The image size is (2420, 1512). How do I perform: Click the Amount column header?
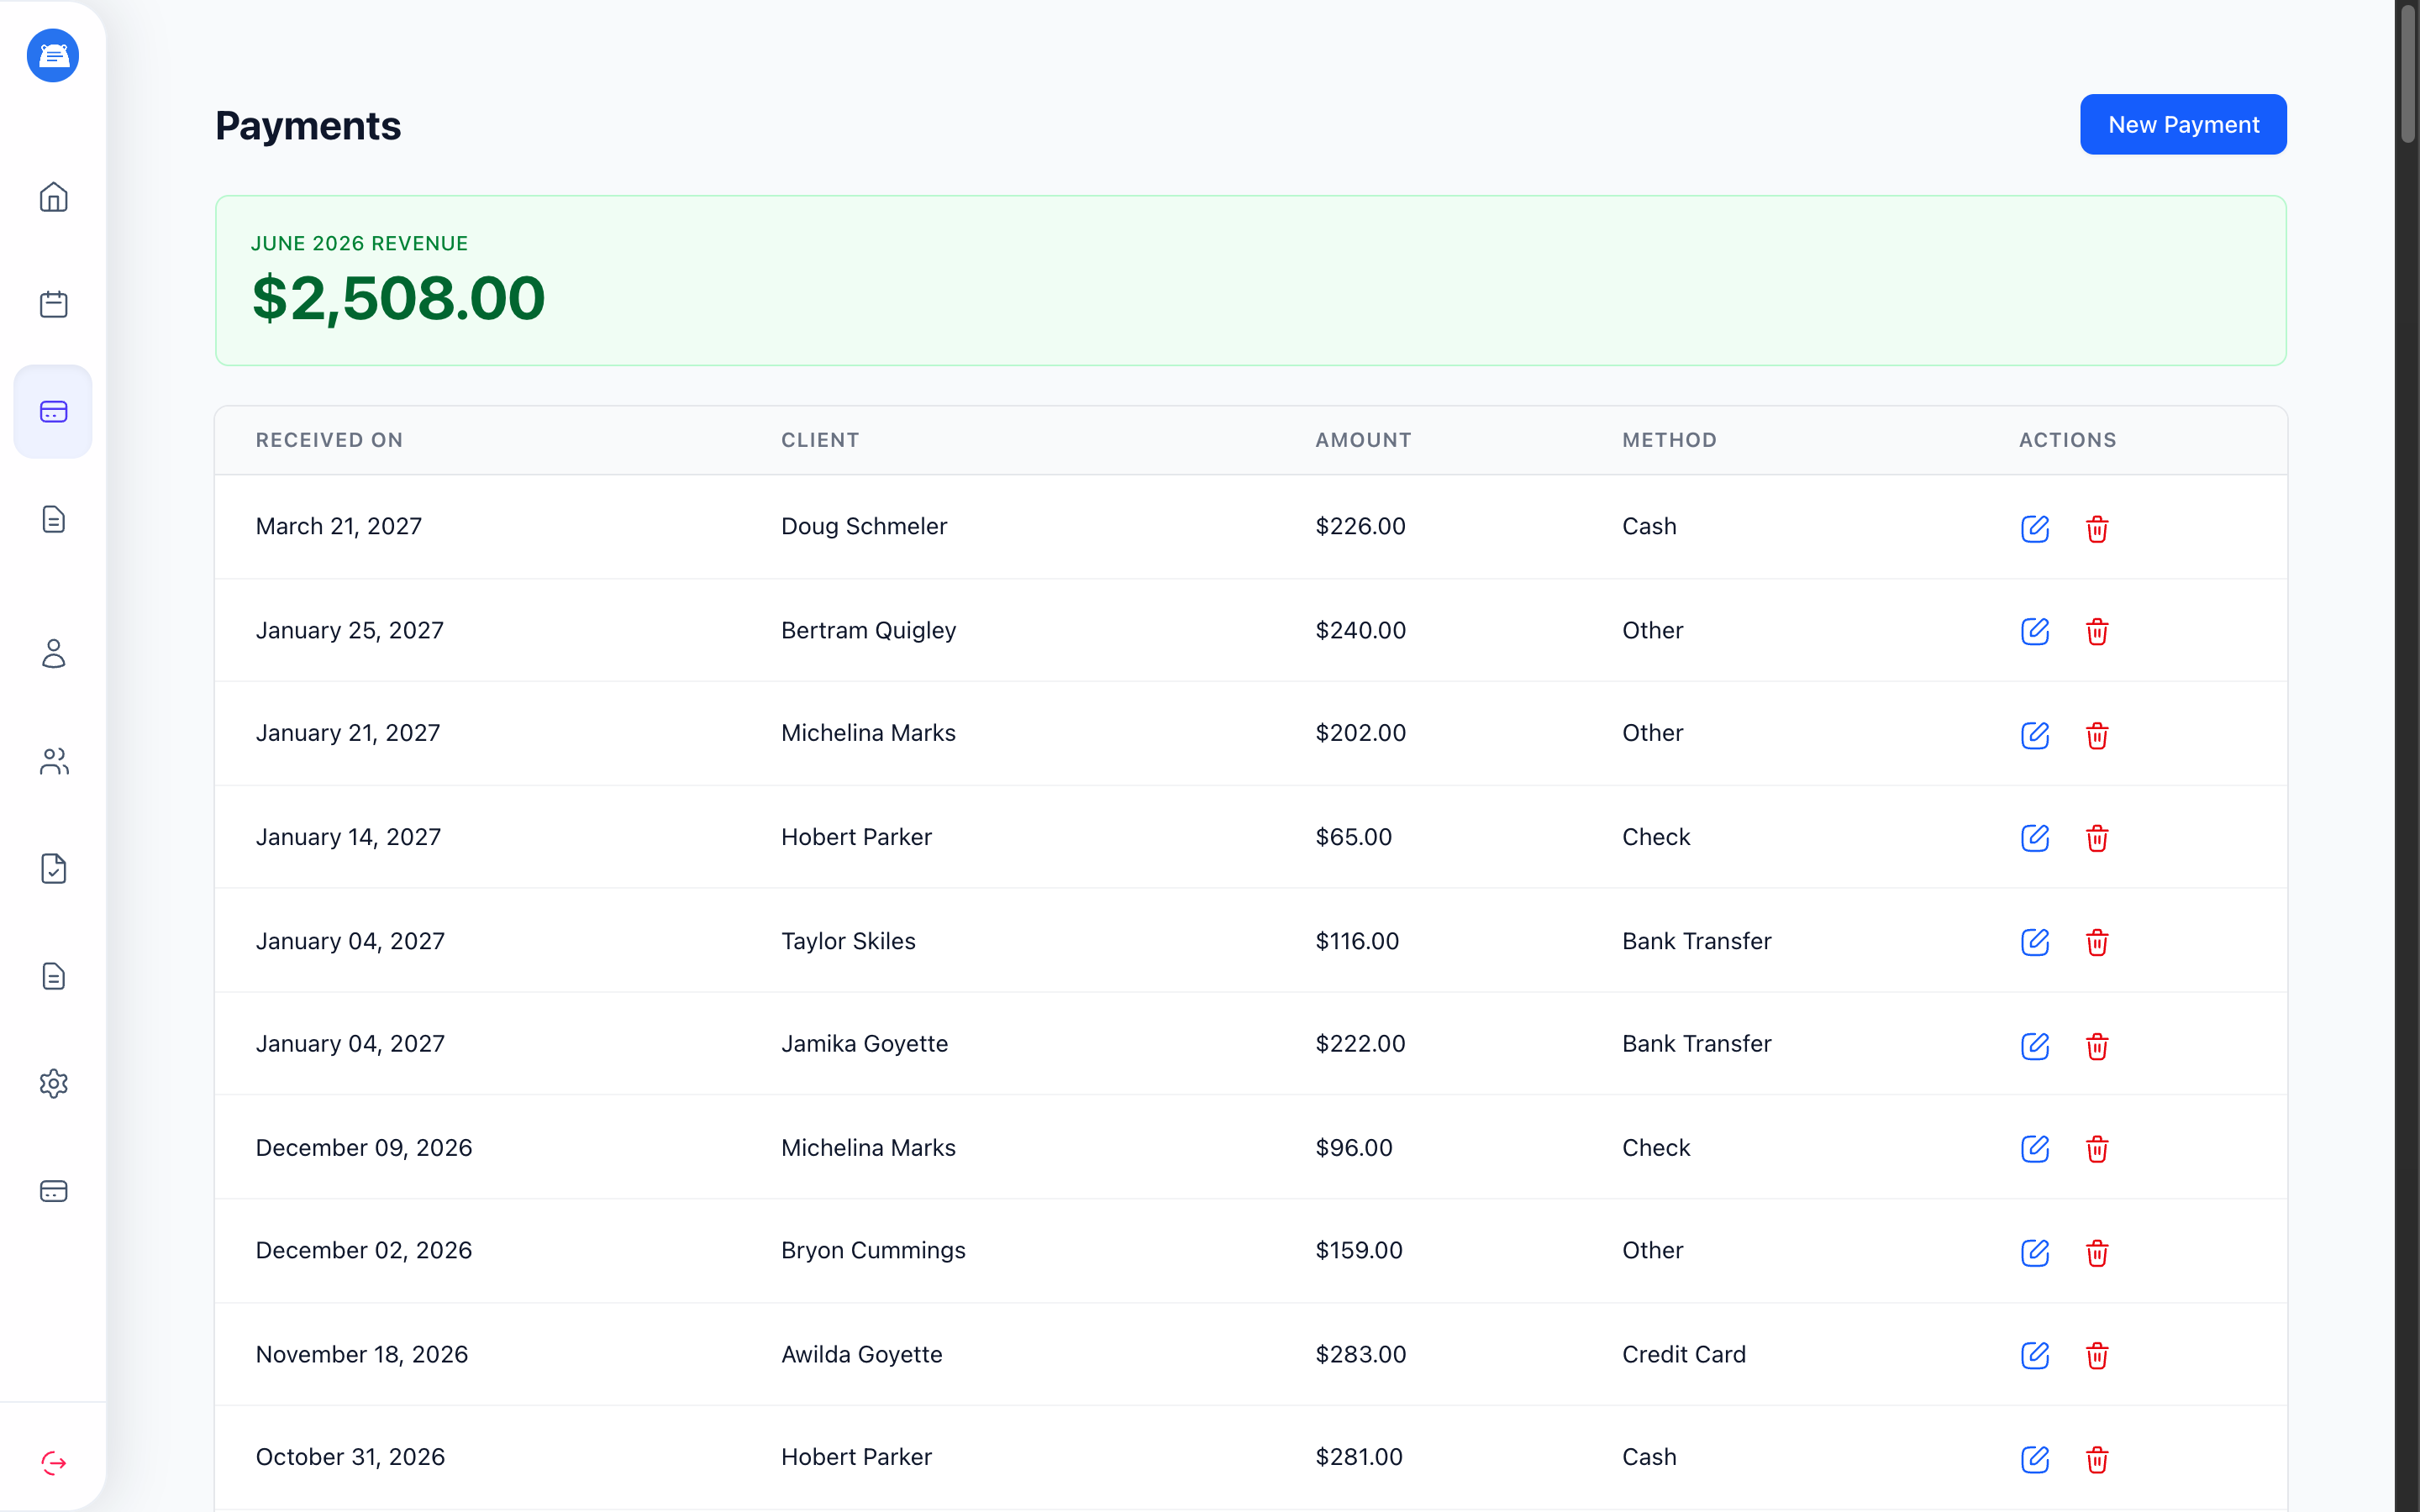tap(1363, 440)
